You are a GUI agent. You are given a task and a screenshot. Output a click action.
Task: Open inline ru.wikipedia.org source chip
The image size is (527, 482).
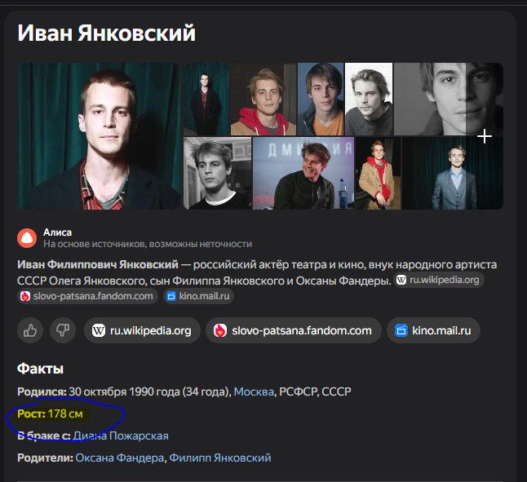(439, 280)
